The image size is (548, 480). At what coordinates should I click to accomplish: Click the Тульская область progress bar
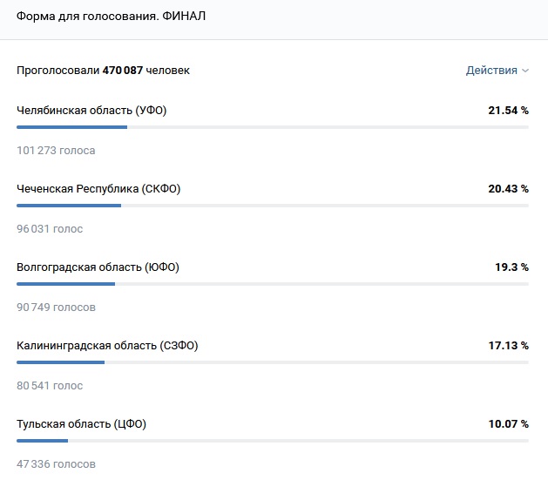272,441
